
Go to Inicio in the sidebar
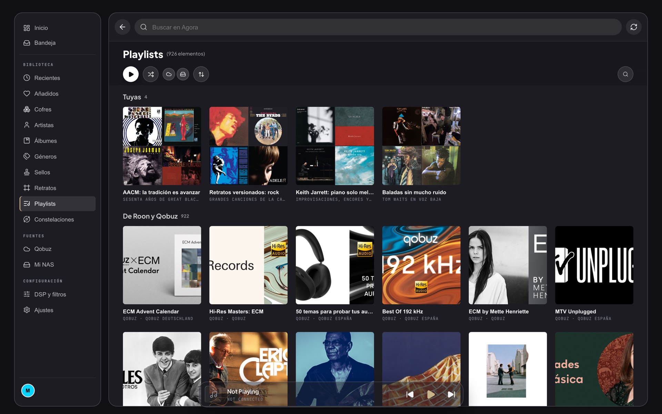(58, 28)
